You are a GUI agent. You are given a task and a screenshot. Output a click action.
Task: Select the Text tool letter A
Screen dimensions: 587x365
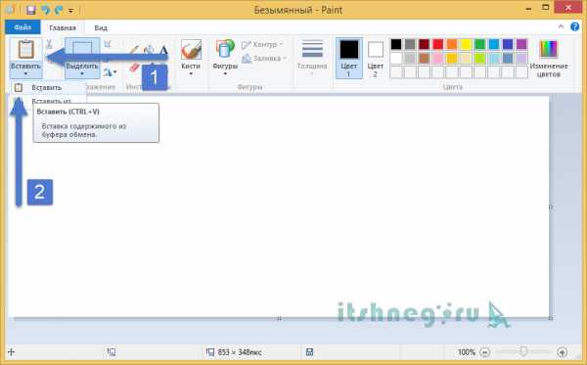(x=163, y=49)
